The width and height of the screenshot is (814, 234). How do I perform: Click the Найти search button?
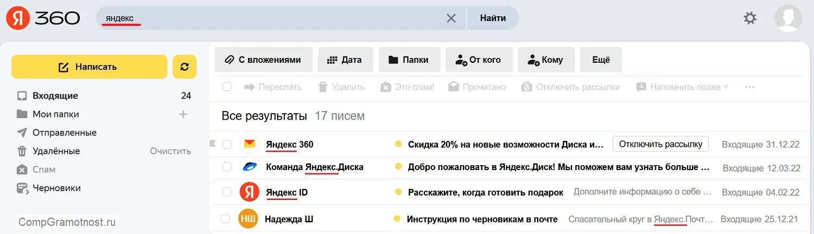[x=493, y=18]
